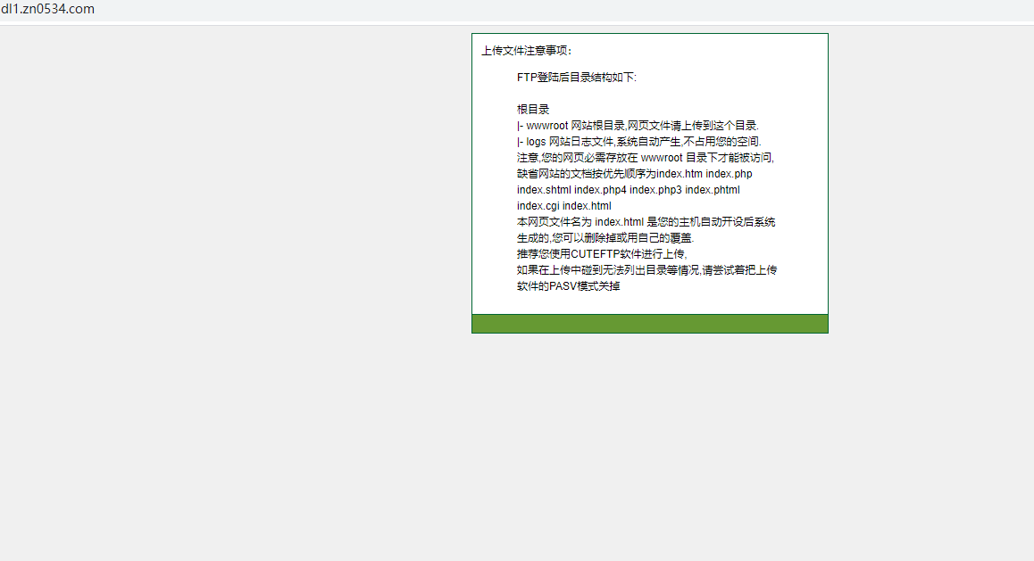Click the index.cgi filename text
The width and height of the screenshot is (1034, 561).
pos(538,206)
